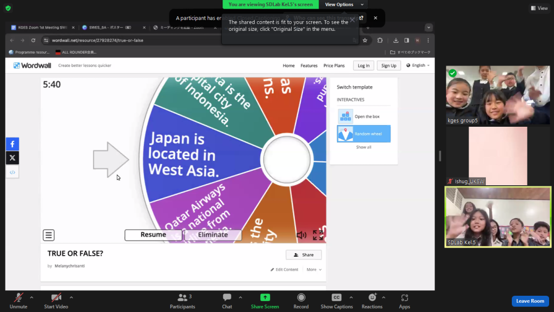
Task: Open Price Plans in Wordwall navigation
Action: click(x=334, y=66)
